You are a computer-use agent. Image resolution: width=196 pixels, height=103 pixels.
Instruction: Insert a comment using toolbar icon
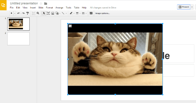(91, 13)
